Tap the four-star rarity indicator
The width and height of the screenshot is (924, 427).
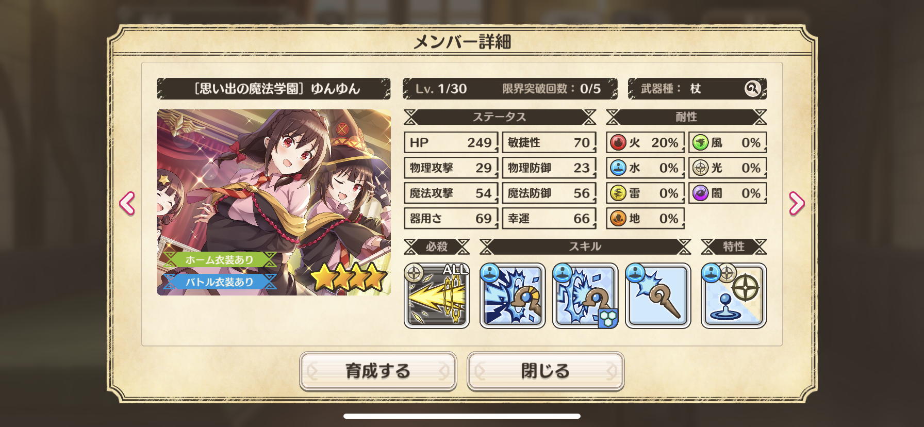coord(349,277)
